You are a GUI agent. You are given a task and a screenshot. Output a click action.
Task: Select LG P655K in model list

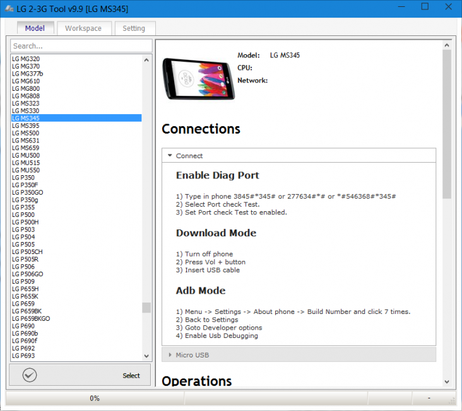[76, 296]
